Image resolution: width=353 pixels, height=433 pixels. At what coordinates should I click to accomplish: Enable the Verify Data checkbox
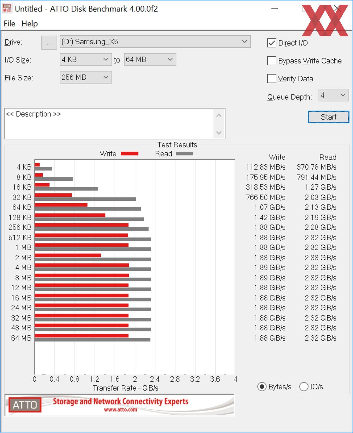[272, 78]
